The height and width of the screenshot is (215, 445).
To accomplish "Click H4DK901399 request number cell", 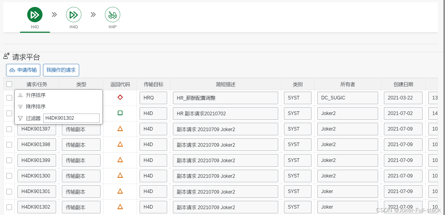I will pos(37,160).
